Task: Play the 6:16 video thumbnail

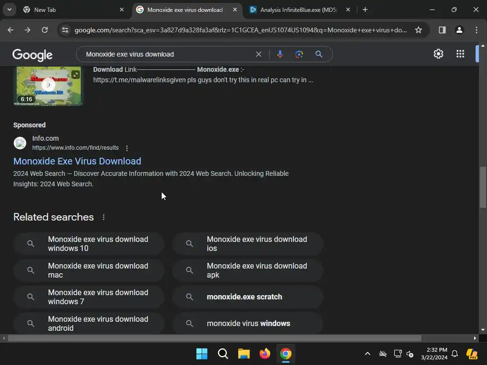Action: pos(48,86)
